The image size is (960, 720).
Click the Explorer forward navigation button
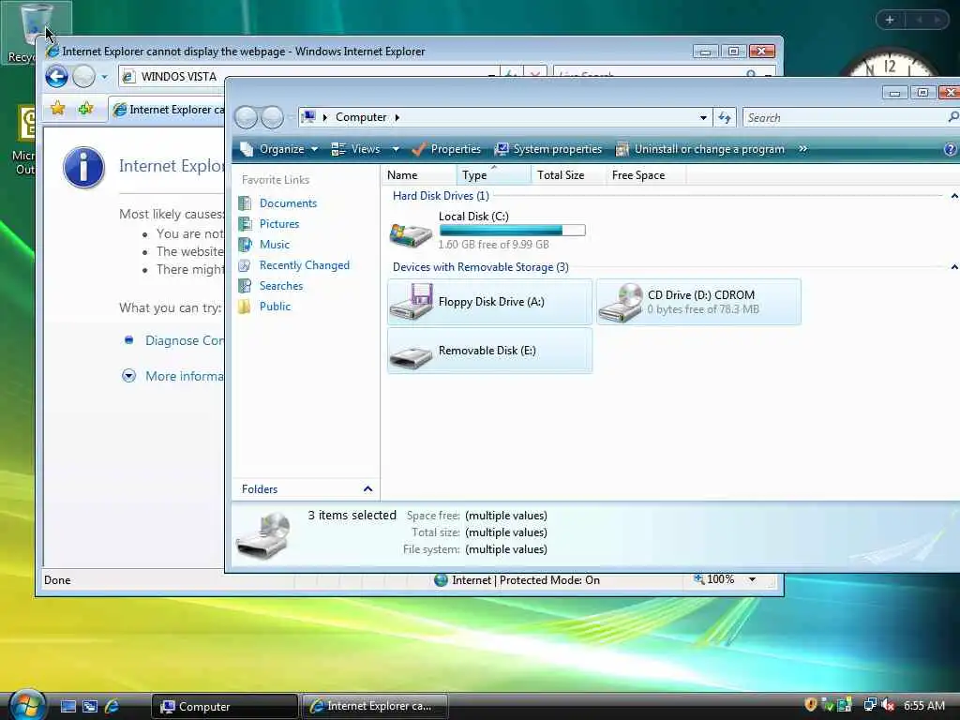coord(272,117)
